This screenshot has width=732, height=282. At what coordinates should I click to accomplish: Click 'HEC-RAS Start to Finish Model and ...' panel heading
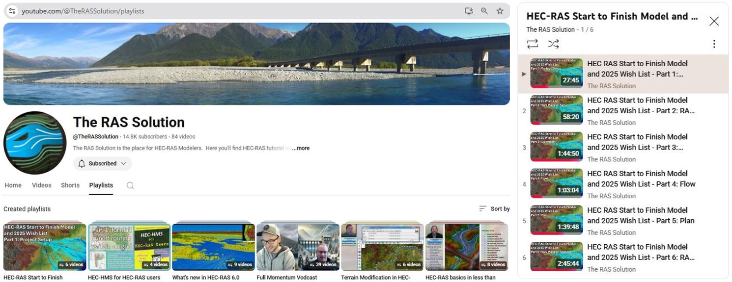tap(612, 16)
